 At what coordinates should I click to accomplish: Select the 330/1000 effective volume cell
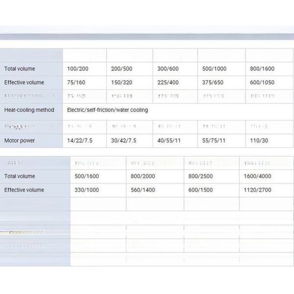[85, 190]
